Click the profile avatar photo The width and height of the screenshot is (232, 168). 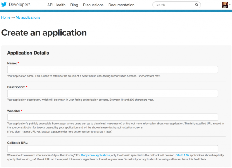click(225, 5)
